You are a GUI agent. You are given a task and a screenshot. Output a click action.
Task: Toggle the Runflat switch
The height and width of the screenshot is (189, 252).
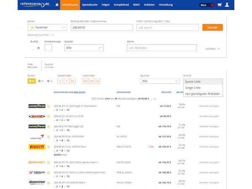35,48
